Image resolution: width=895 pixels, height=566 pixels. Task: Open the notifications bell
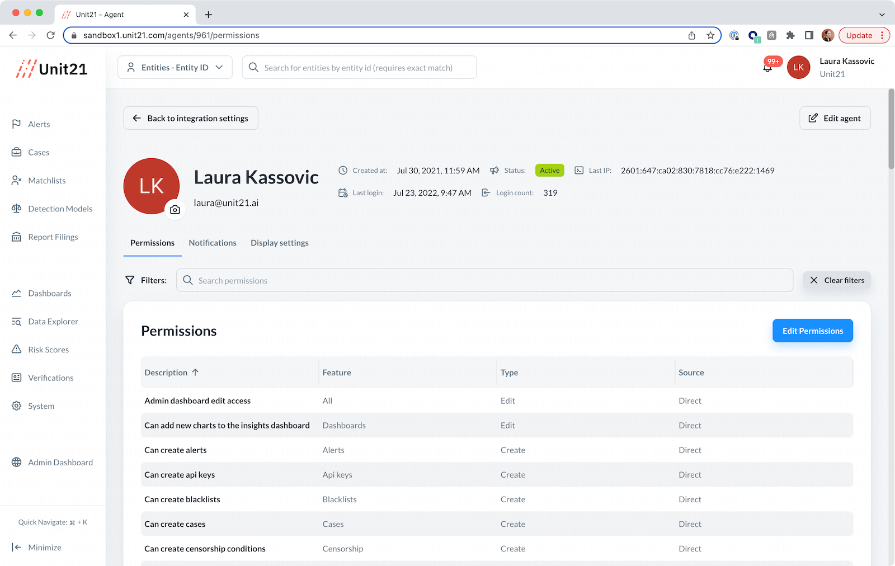[x=768, y=68]
